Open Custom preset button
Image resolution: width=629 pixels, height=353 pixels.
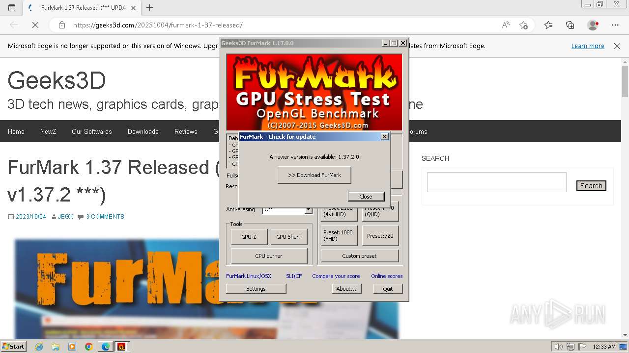360,256
